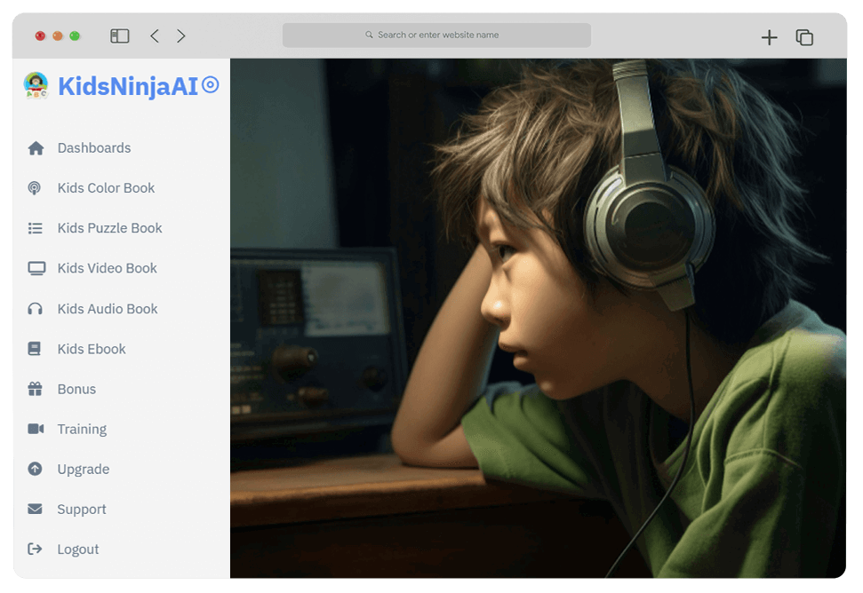Select the video camera Training icon
This screenshot has width=863, height=593.
36,429
